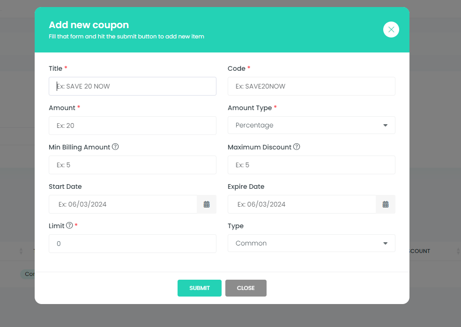Open the Expire Date calendar picker icon
The height and width of the screenshot is (327, 461).
pos(386,204)
